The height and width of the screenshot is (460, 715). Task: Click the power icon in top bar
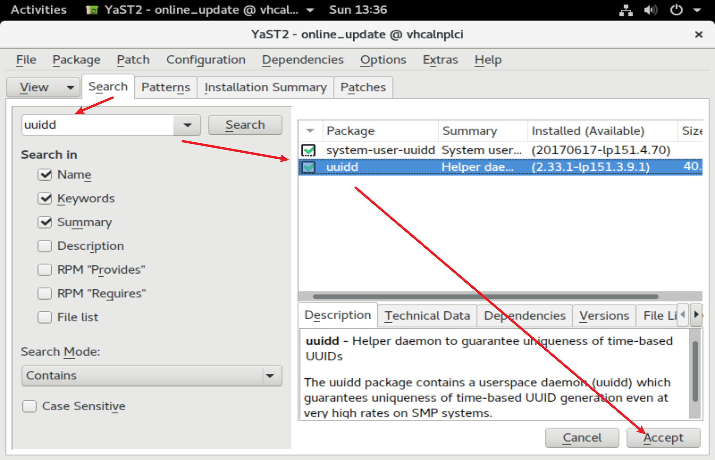(x=676, y=10)
